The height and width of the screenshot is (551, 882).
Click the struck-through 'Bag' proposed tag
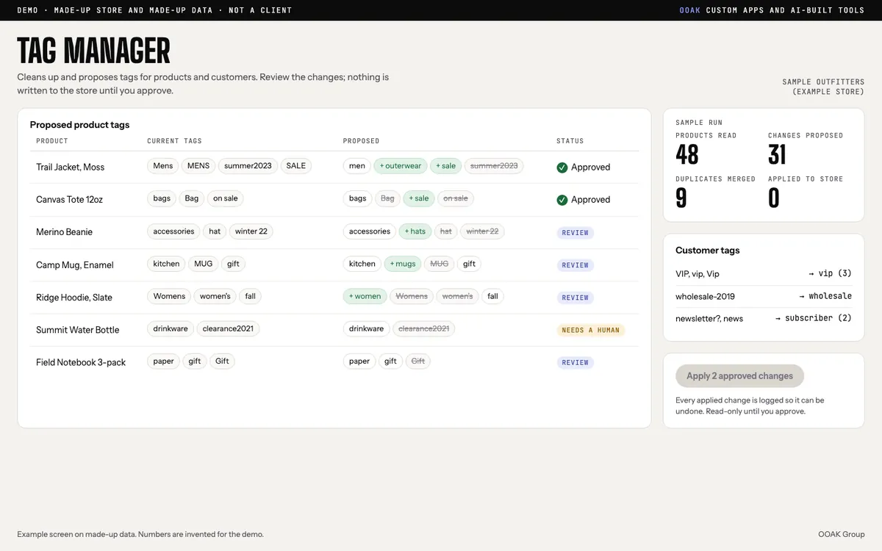tap(387, 198)
